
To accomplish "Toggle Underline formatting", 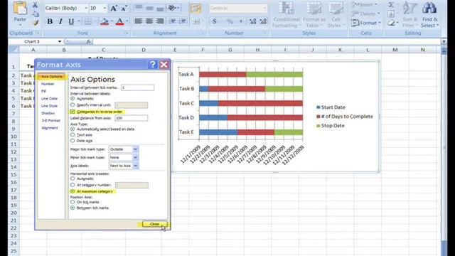I will pyautogui.click(x=71, y=21).
